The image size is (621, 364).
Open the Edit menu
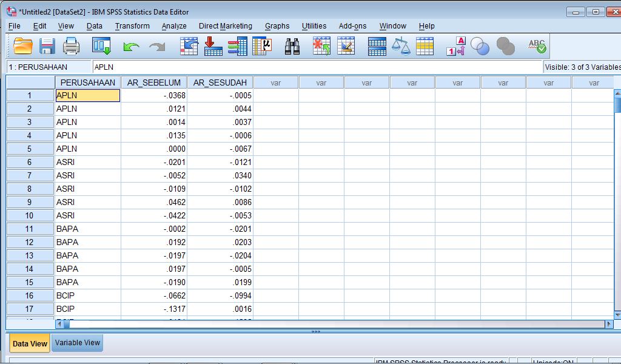coord(39,26)
